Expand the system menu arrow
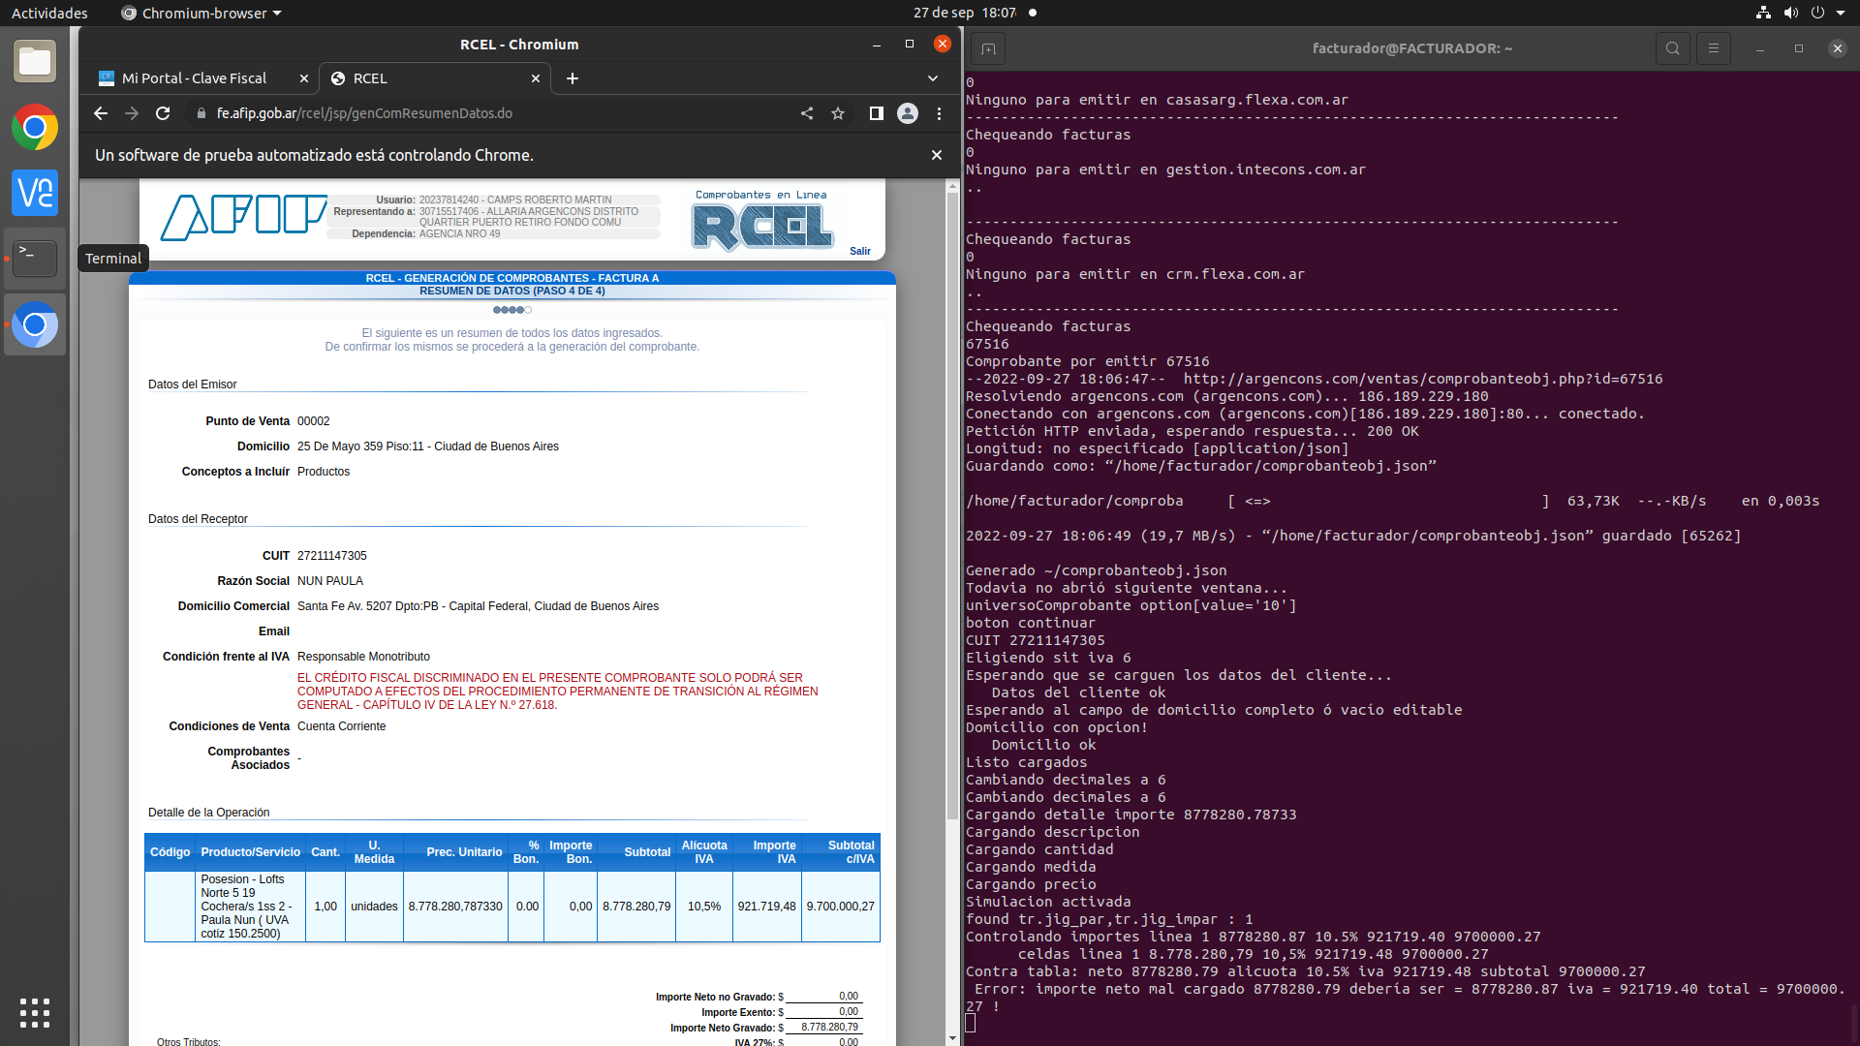The width and height of the screenshot is (1860, 1046). coord(1841,13)
